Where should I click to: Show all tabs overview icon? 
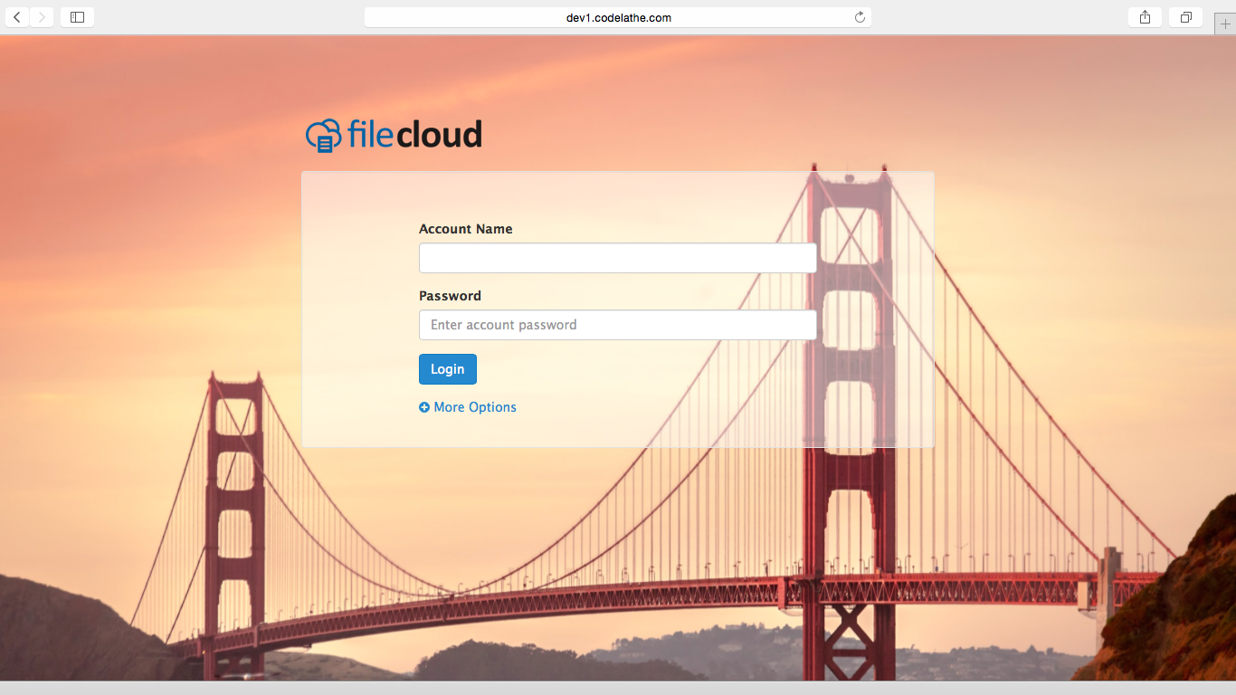click(1185, 17)
